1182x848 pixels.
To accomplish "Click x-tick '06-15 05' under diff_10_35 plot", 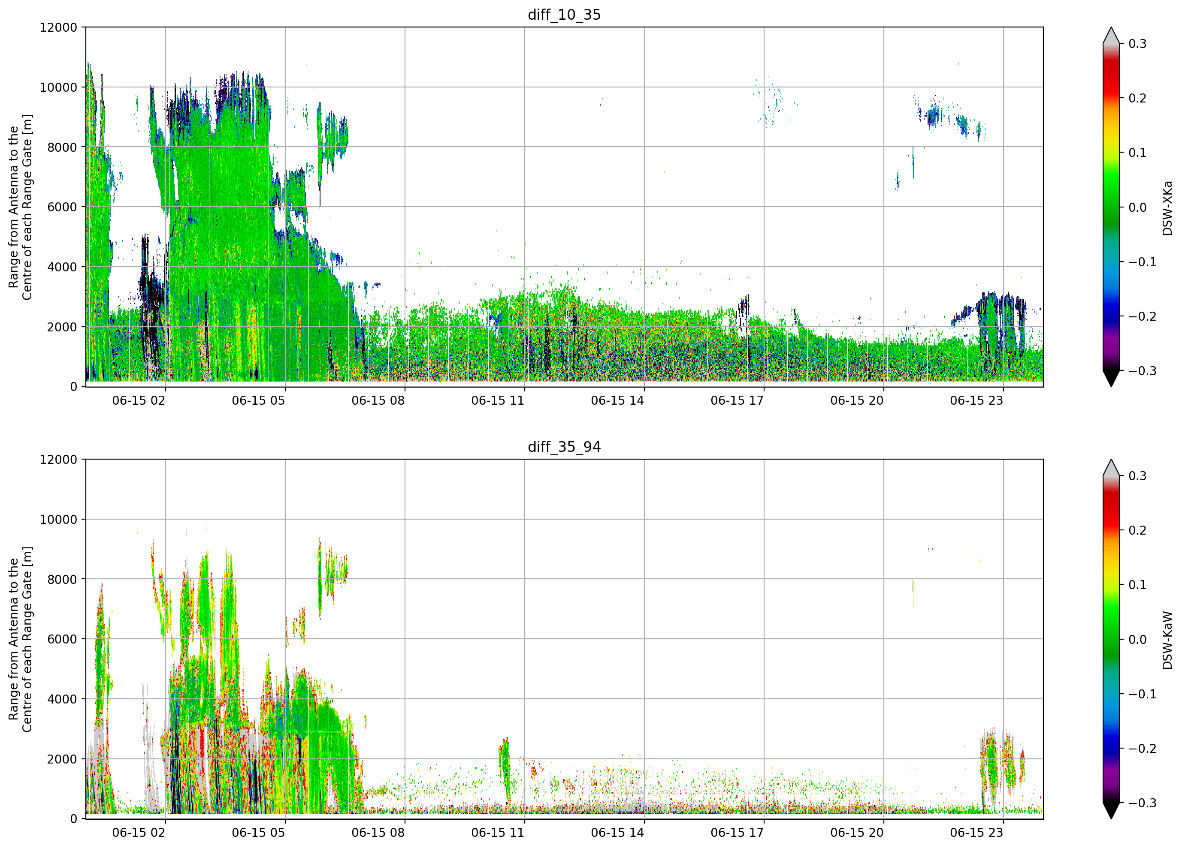I will click(259, 400).
